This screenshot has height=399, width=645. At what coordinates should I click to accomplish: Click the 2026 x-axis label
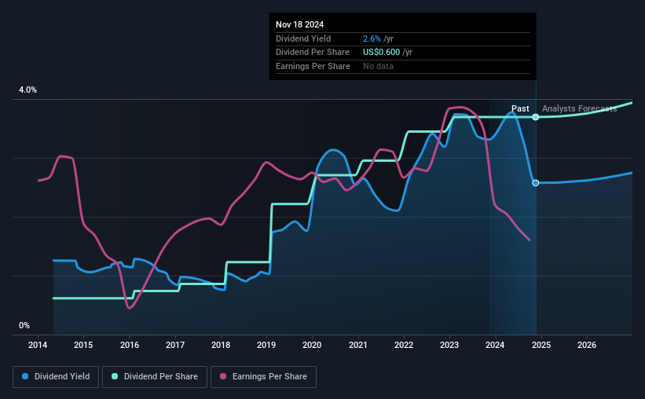click(x=587, y=345)
